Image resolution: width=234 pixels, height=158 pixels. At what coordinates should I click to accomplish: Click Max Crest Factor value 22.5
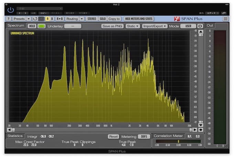(x=26, y=145)
